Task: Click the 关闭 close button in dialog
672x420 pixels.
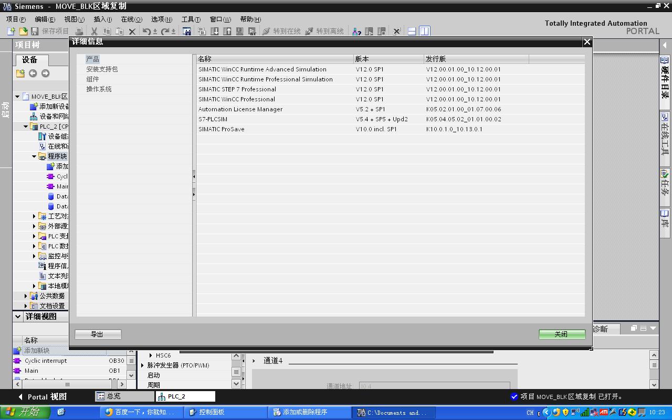Action: 562,334
